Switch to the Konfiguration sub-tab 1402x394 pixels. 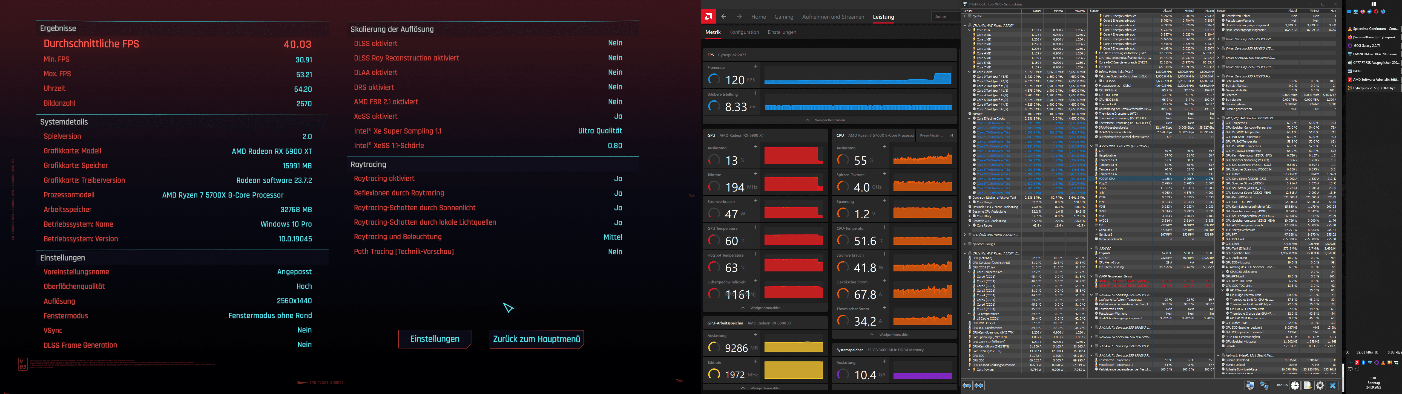(745, 32)
